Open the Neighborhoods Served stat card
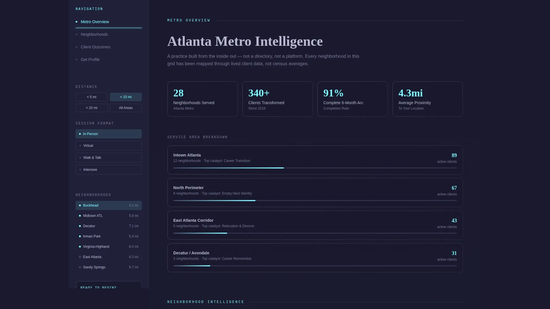Viewport: 550px width, 309px height. [x=203, y=99]
